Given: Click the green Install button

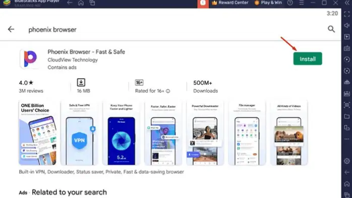Looking at the screenshot, I should coord(308,59).
